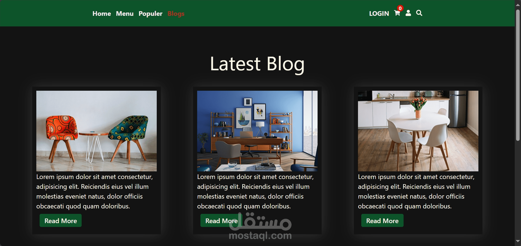Read More under white dining table post
Screen dimensions: 521x246
[x=382, y=221]
